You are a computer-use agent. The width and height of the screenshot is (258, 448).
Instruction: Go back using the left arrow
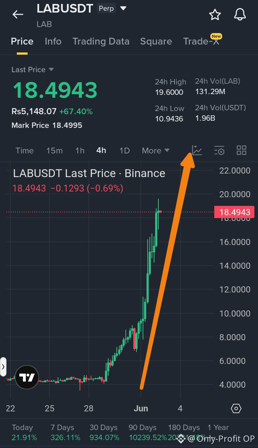pyautogui.click(x=18, y=14)
